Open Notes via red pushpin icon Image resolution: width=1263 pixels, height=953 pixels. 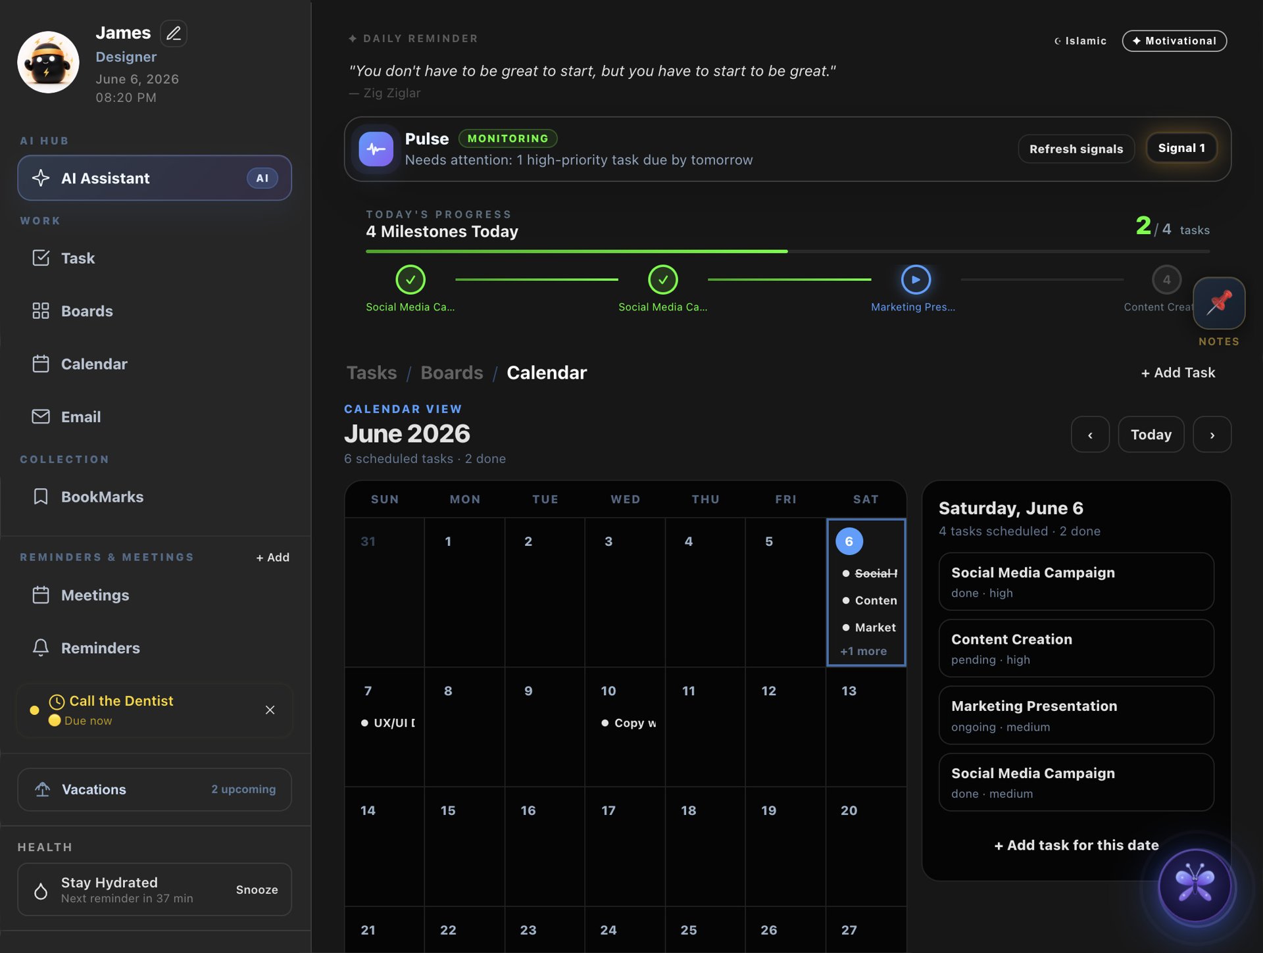(x=1219, y=303)
